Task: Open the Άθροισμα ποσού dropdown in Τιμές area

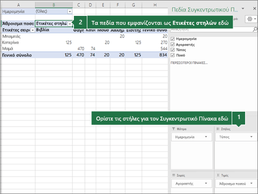Action: 252,183
